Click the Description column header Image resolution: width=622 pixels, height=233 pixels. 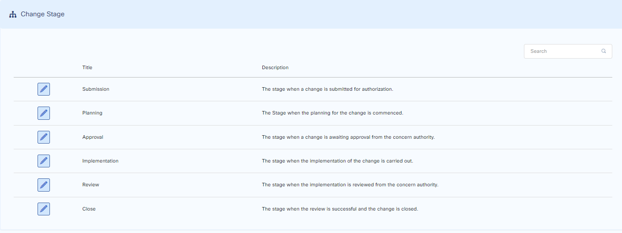pyautogui.click(x=275, y=67)
